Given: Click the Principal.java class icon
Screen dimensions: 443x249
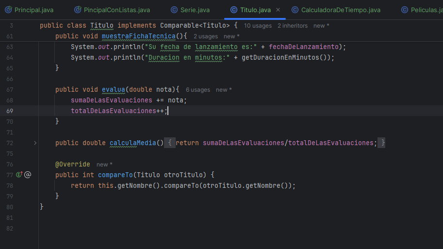Looking at the screenshot, I should [8, 10].
